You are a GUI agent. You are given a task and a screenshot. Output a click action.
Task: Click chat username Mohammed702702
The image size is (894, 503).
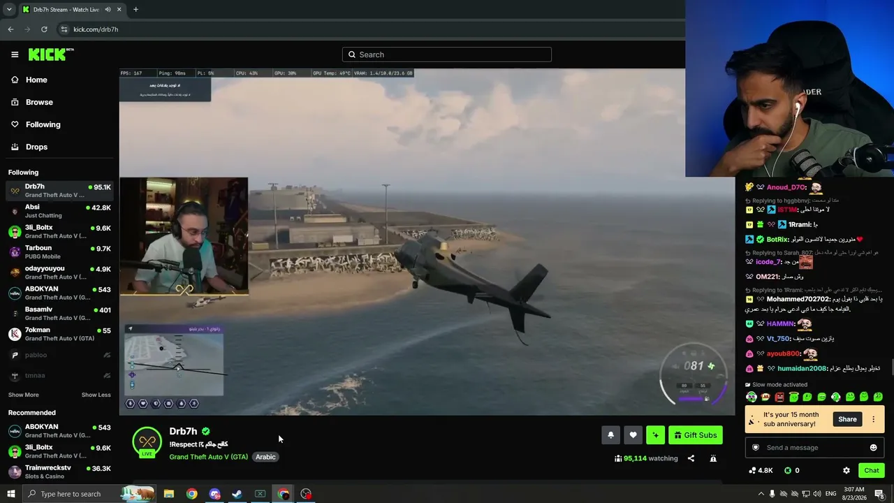[x=798, y=299]
